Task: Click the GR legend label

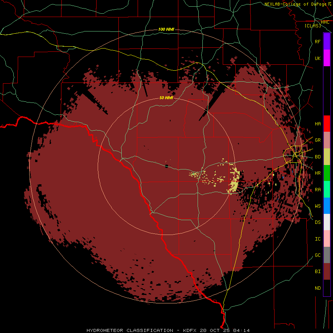Action: point(317,140)
